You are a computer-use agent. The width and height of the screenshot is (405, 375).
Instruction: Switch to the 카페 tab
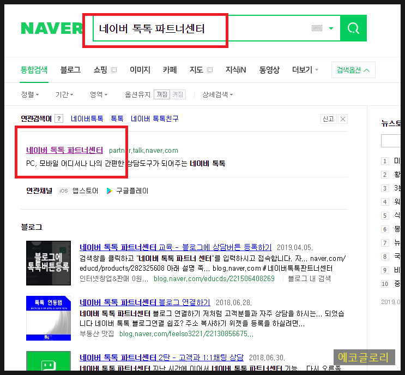[170, 70]
